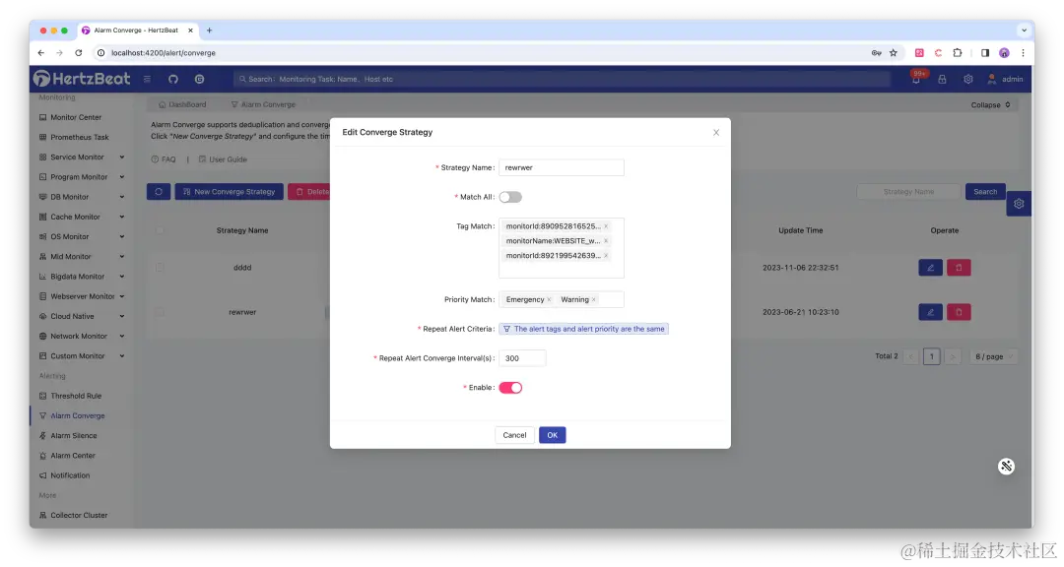This screenshot has height=567, width=1064.
Task: Click the lock screen icon in header
Action: (x=942, y=79)
